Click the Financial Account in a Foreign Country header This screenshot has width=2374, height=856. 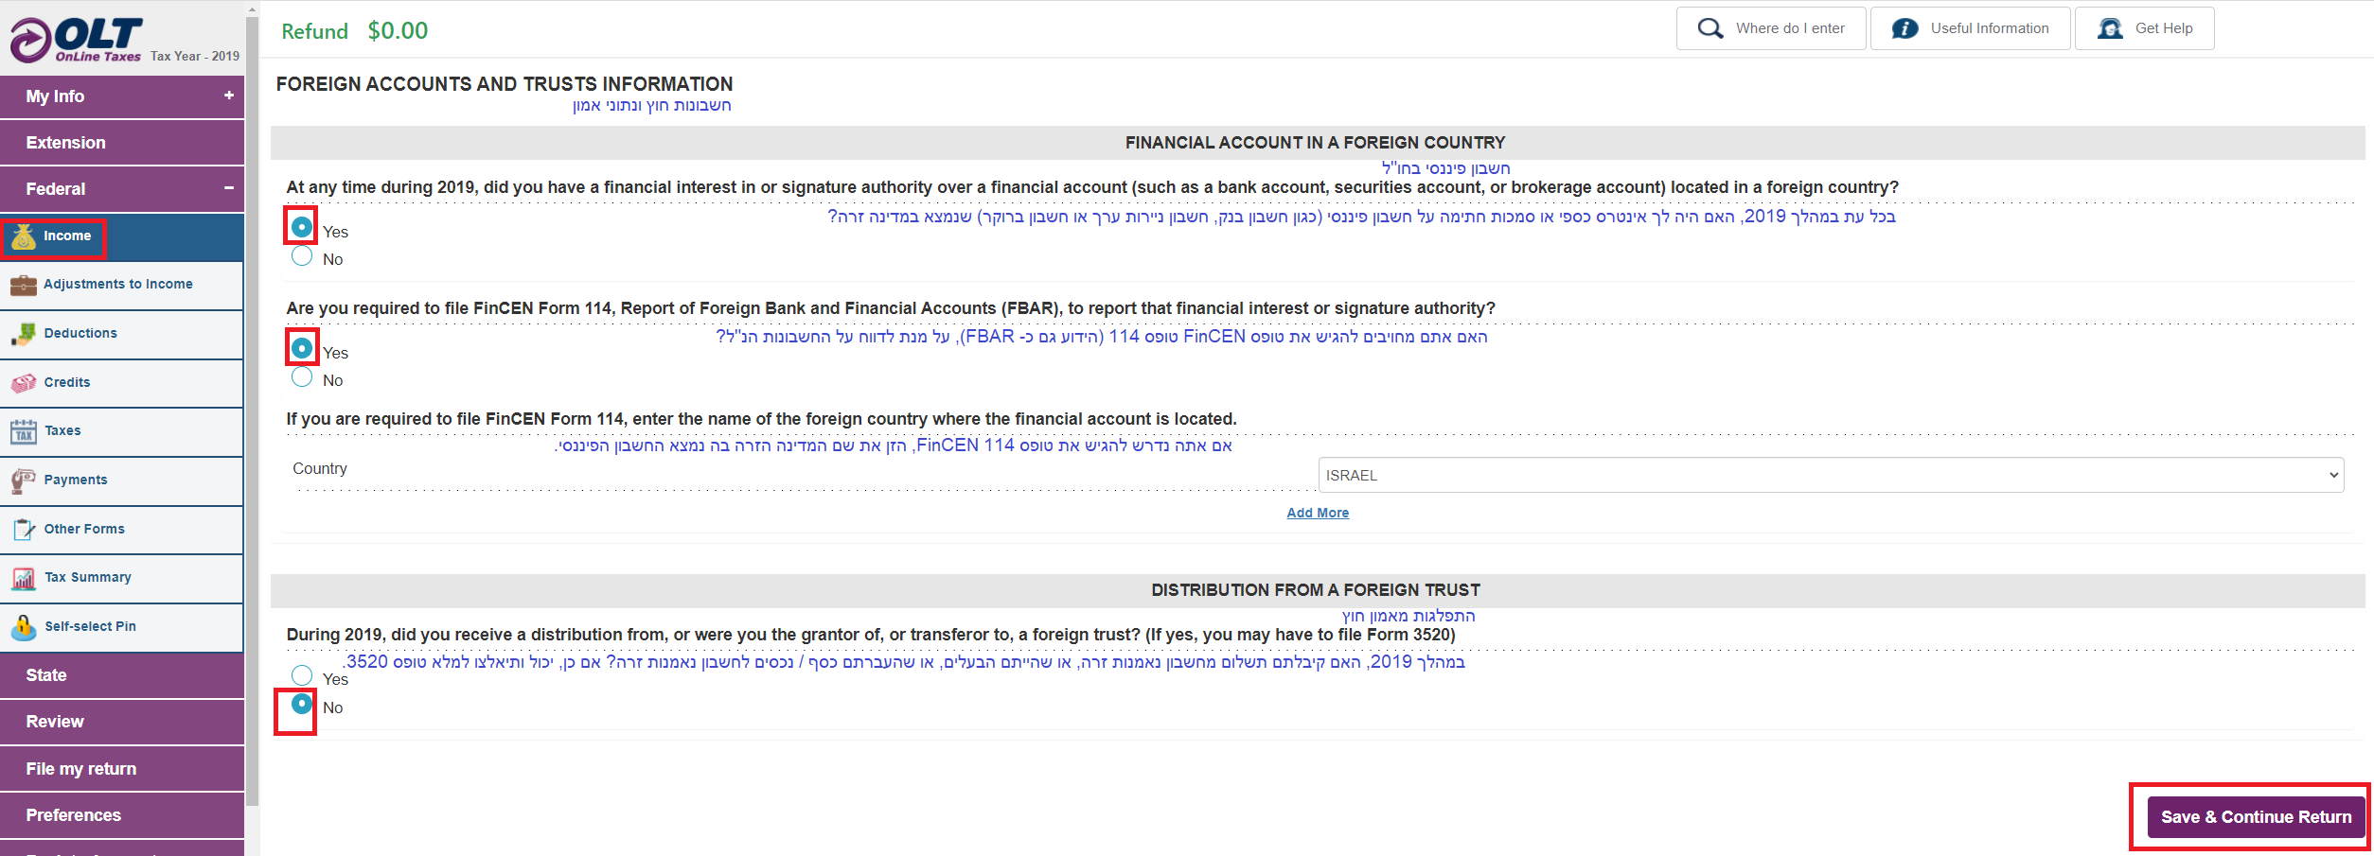[x=1315, y=143]
